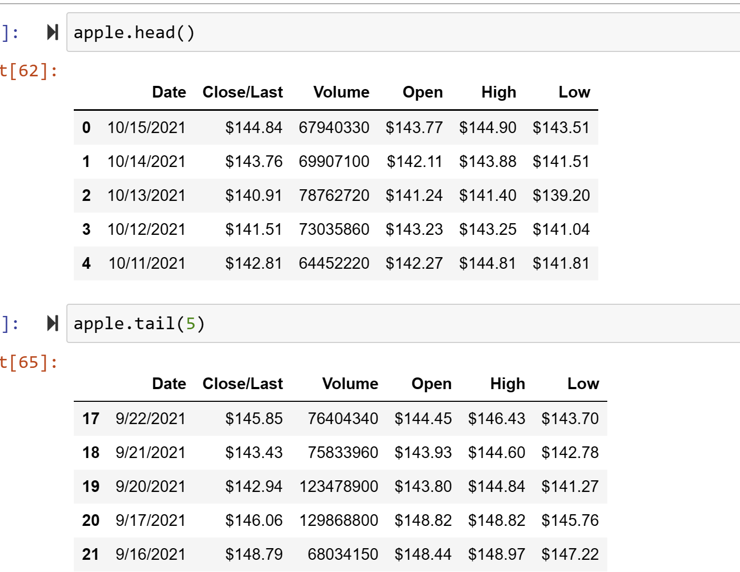740x572 pixels.
Task: Select low value $143.51
Action: [x=561, y=128]
